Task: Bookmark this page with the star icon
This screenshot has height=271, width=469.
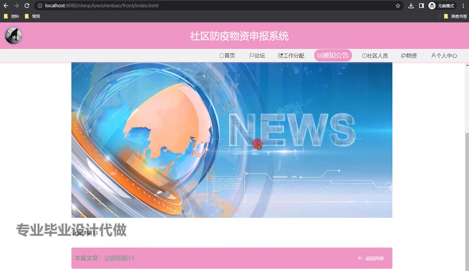Action: point(398,6)
